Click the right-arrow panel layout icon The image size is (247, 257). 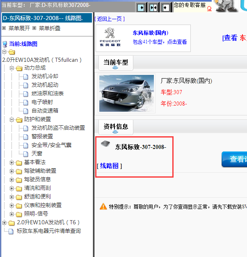141,7
